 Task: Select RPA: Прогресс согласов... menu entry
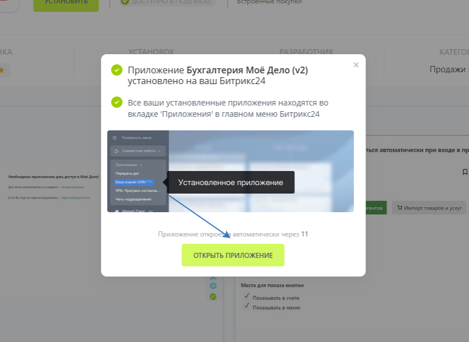tap(138, 191)
